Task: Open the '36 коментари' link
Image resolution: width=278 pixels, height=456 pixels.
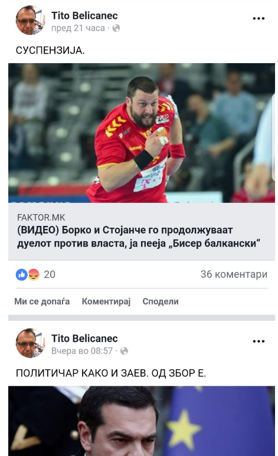Action: [x=234, y=274]
